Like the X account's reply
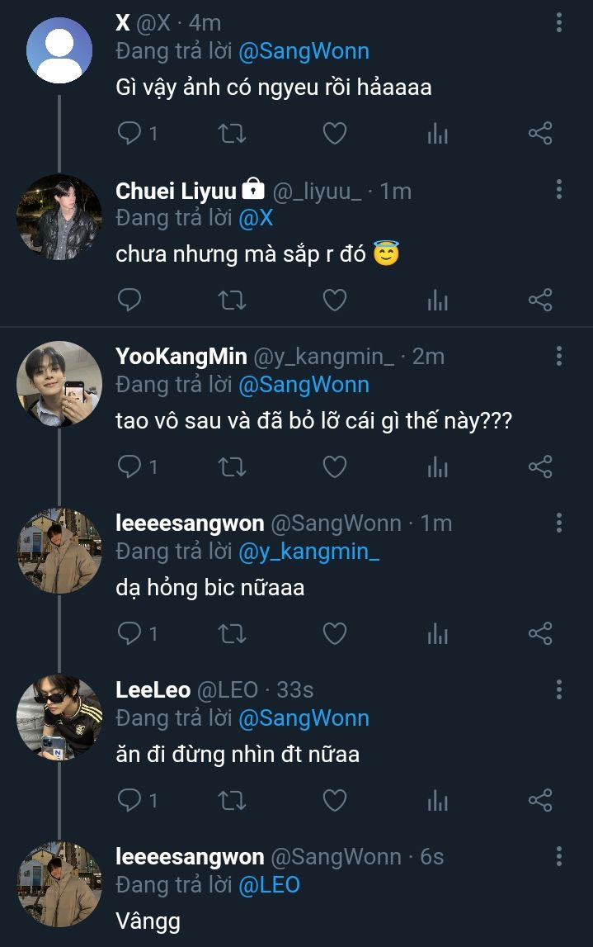The image size is (593, 947). (334, 133)
